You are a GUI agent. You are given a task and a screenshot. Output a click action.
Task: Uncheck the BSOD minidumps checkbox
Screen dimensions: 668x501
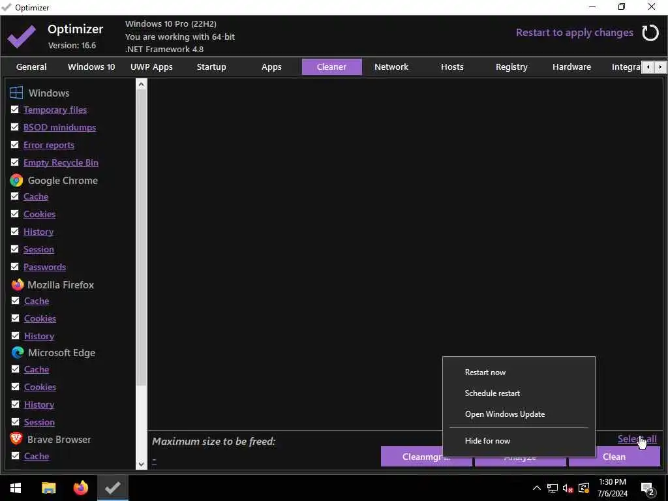[x=15, y=127]
